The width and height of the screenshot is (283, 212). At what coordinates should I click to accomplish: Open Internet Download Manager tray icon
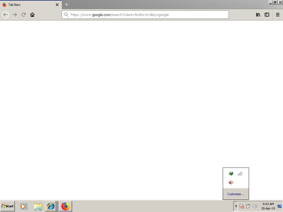coord(231,174)
